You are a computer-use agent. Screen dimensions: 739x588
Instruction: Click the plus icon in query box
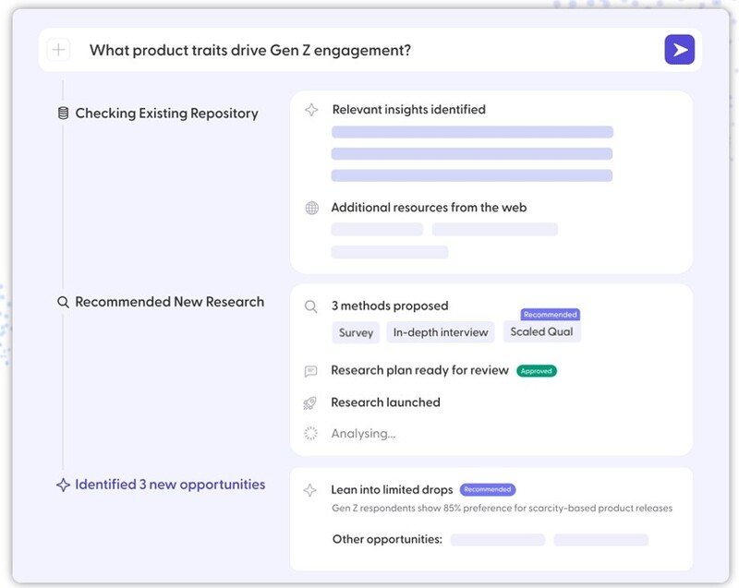point(58,50)
